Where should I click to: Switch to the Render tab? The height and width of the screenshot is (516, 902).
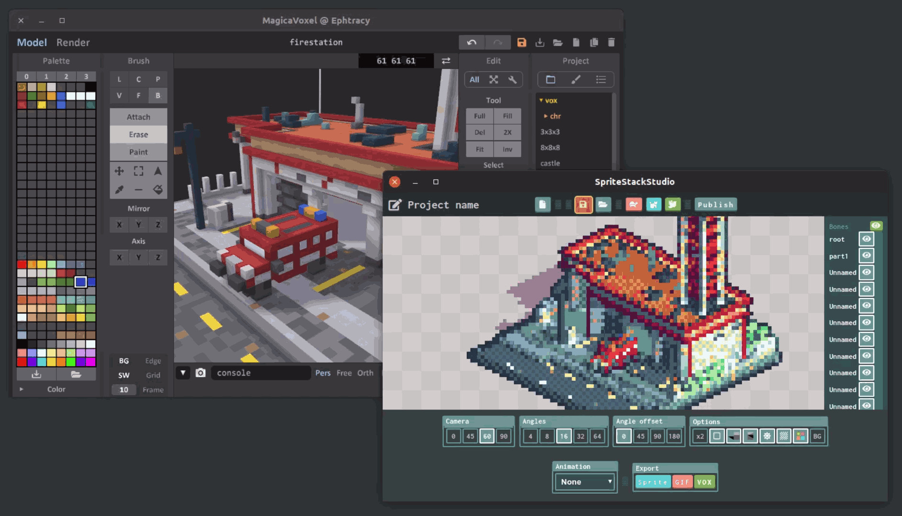(73, 42)
